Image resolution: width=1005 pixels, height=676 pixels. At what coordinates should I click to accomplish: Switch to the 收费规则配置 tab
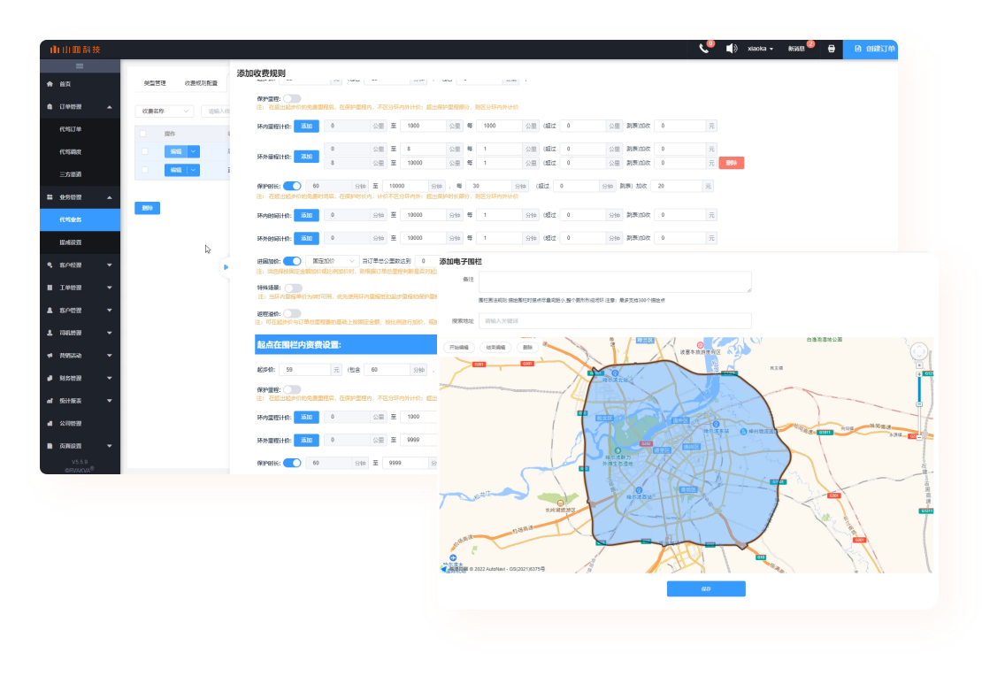(x=201, y=83)
